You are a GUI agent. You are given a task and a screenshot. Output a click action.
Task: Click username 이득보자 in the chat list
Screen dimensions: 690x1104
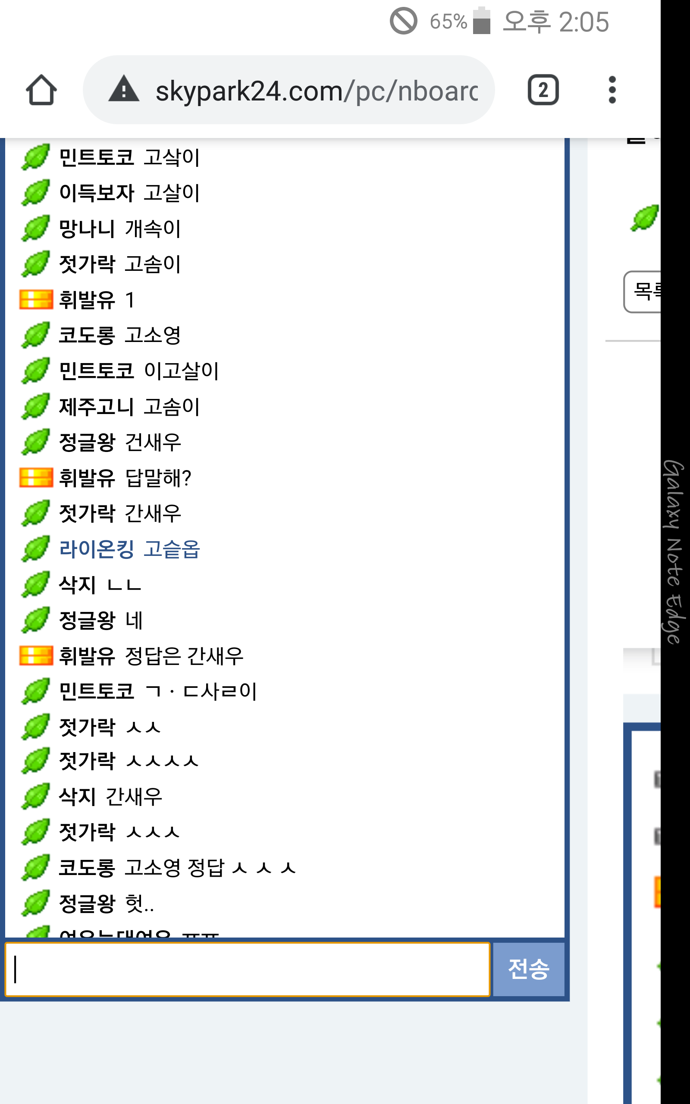point(96,192)
